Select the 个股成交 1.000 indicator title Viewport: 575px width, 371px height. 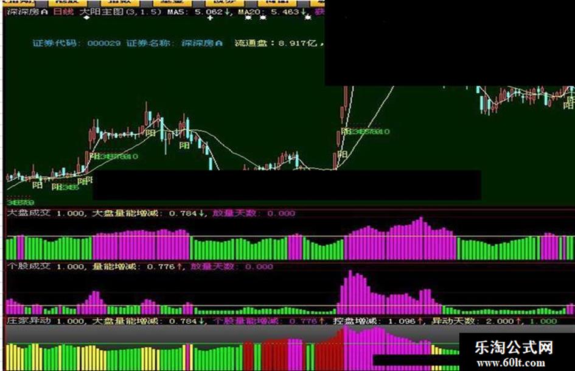(46, 266)
